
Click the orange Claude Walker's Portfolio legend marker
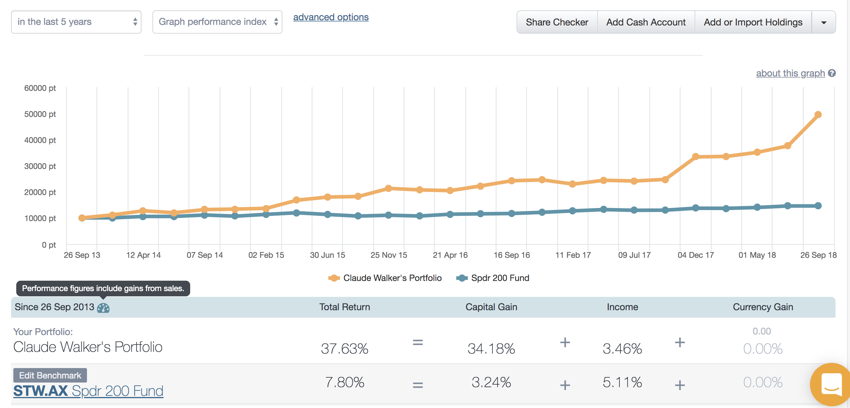click(334, 278)
